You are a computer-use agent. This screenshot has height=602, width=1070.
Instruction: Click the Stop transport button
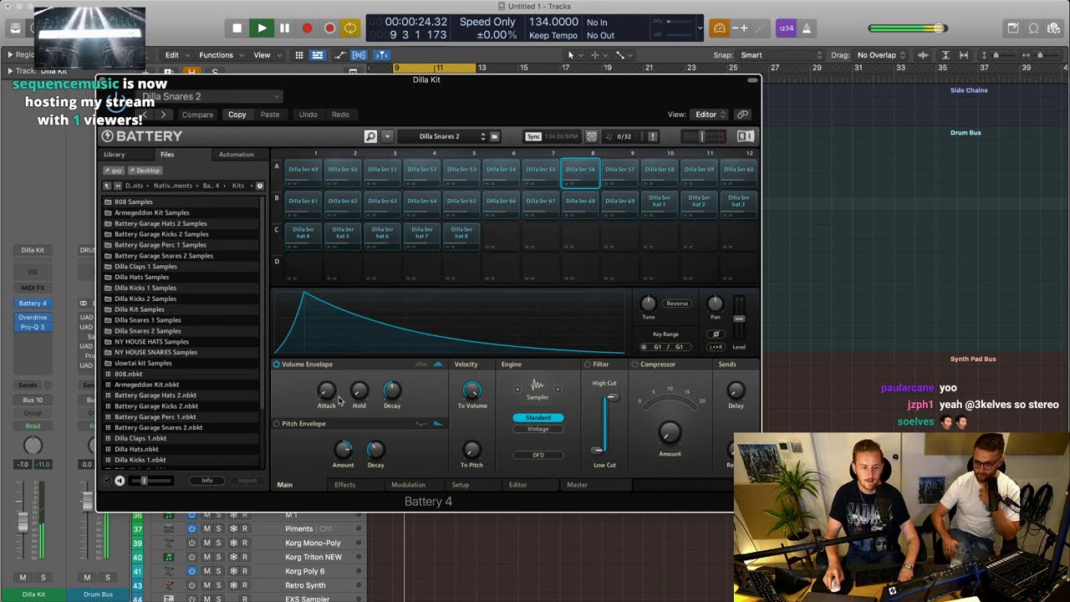[237, 28]
